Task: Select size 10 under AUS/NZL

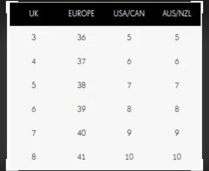Action: pyautogui.click(x=177, y=156)
